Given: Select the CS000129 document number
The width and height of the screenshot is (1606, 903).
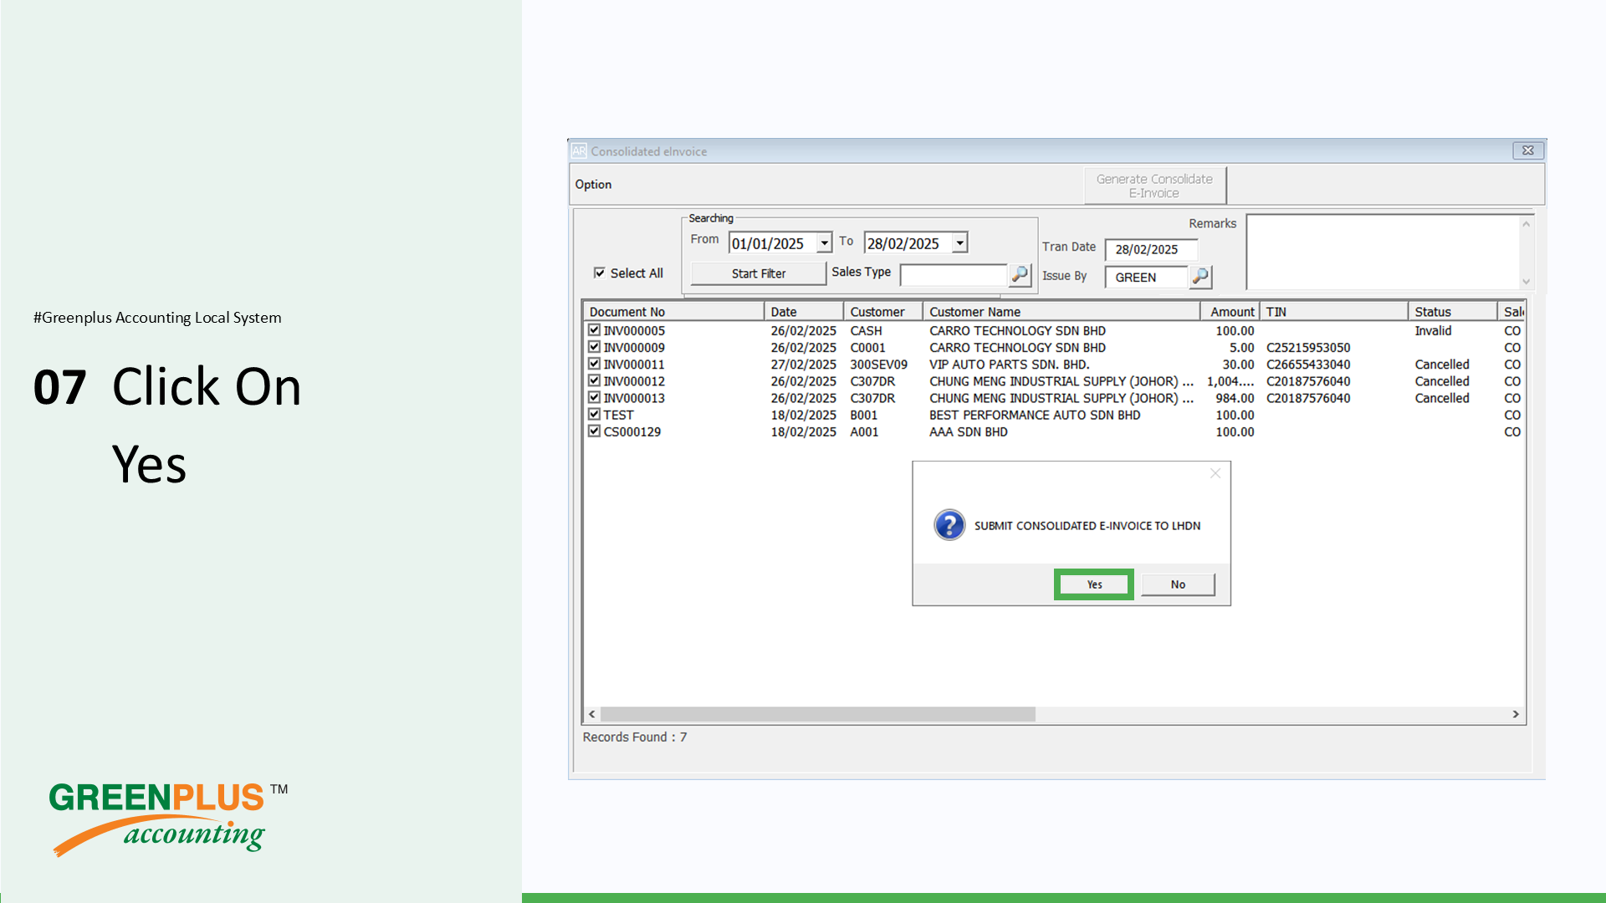Looking at the screenshot, I should tap(632, 432).
